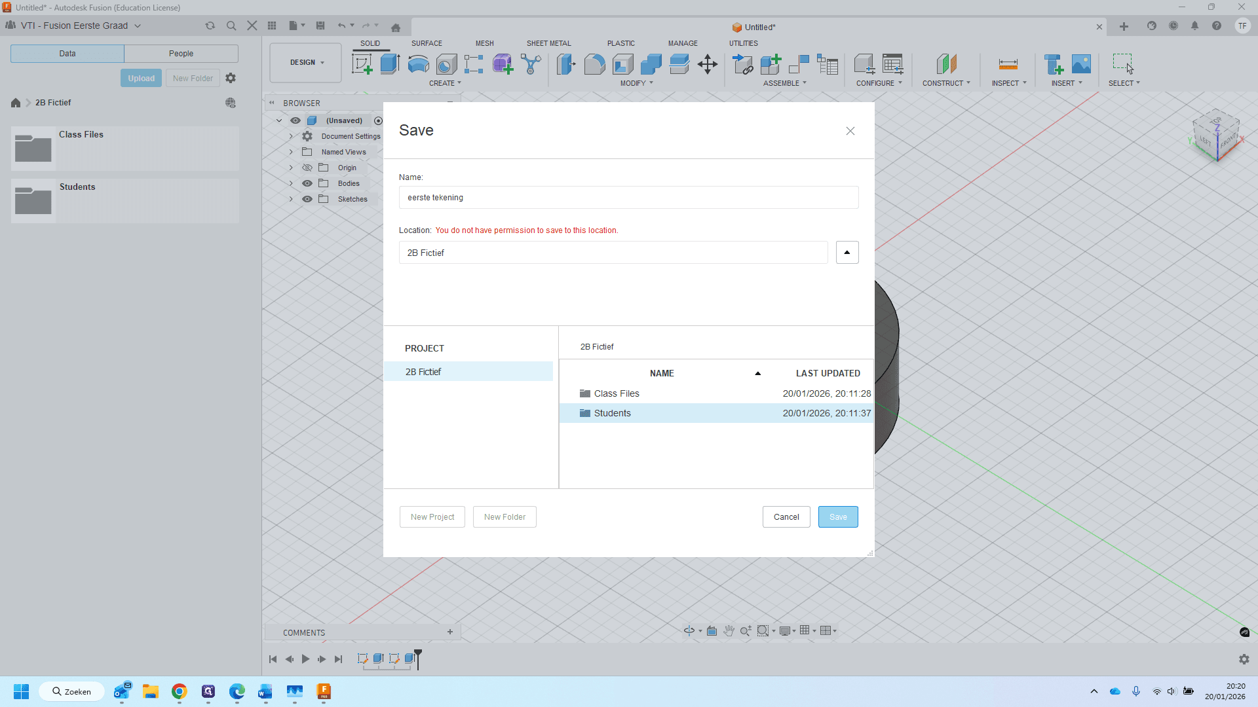
Task: Click the Joint tool in Assemble
Action: (x=799, y=64)
